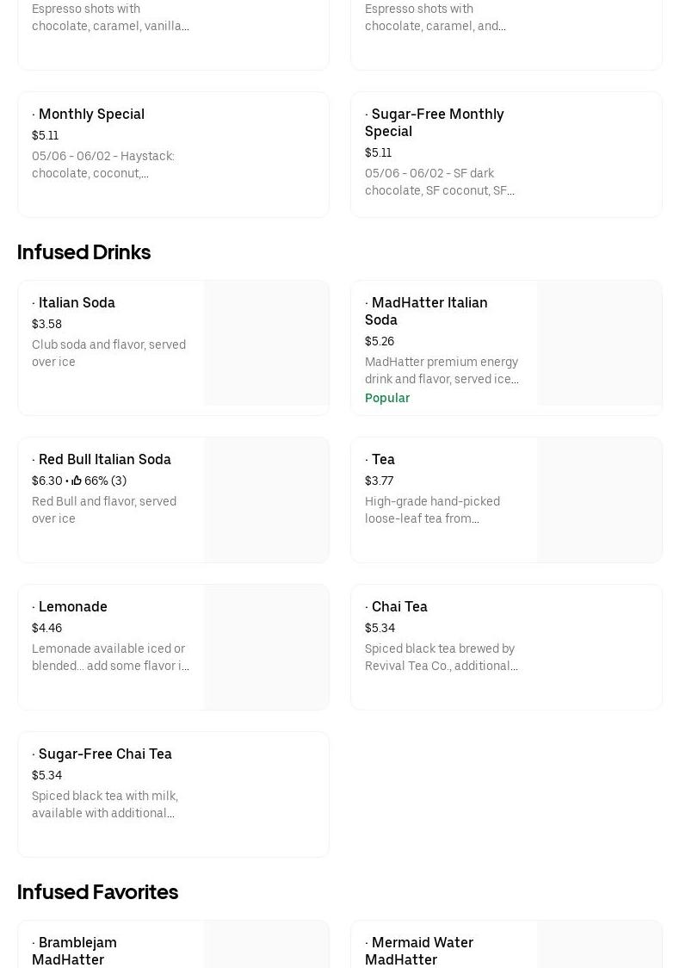This screenshot has height=968, width=692.
Task: Open the Tea menu item title
Action: click(x=383, y=459)
